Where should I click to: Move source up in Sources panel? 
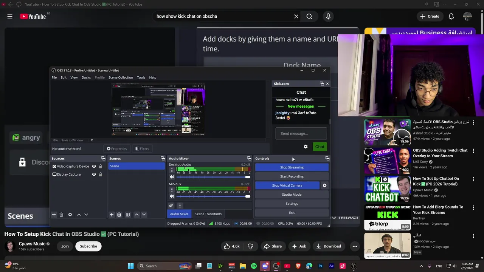(x=79, y=215)
